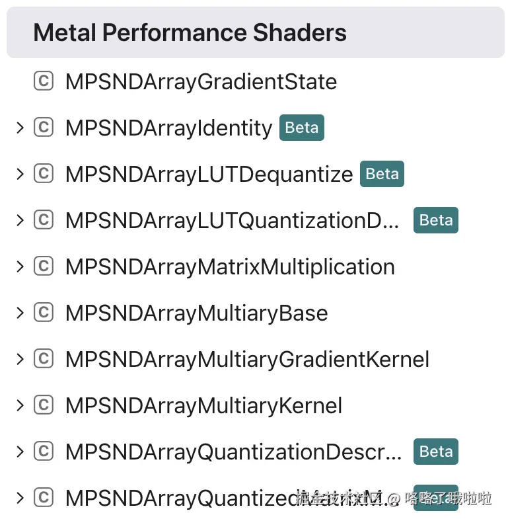Expand the MPSNDArrayLUTDequantize chevron
Image resolution: width=506 pixels, height=521 pixels.
pyautogui.click(x=20, y=174)
